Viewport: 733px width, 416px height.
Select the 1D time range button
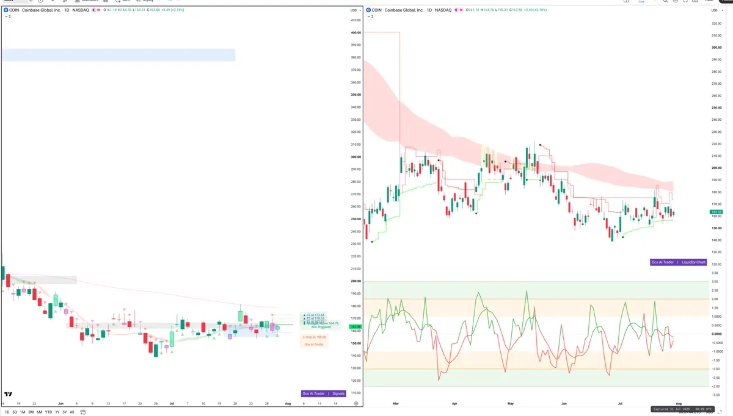(7, 412)
